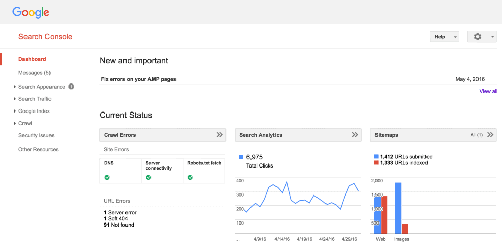Open the Help dropdown

click(x=444, y=37)
